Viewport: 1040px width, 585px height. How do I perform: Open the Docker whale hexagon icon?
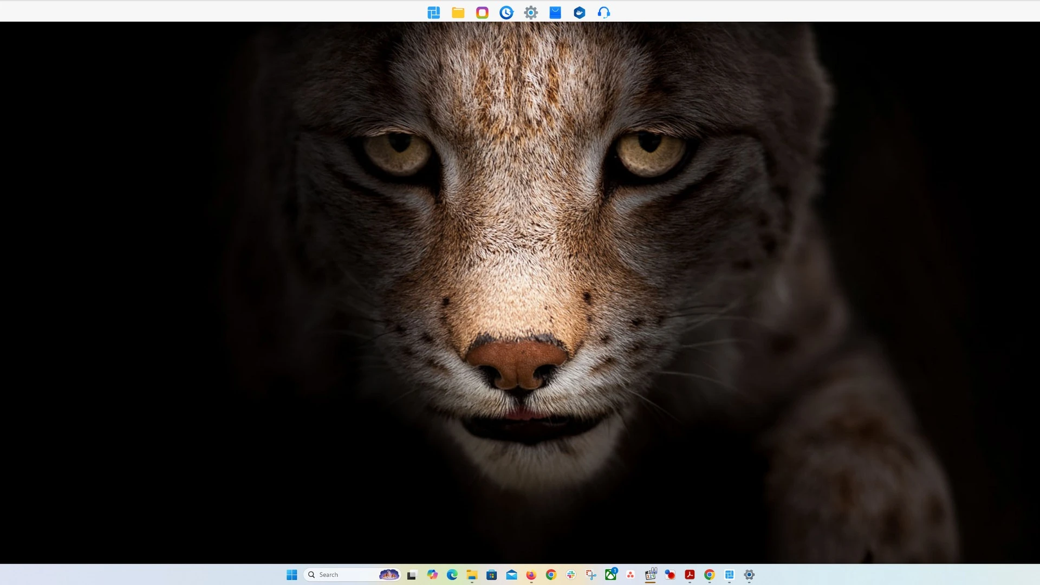click(x=580, y=12)
